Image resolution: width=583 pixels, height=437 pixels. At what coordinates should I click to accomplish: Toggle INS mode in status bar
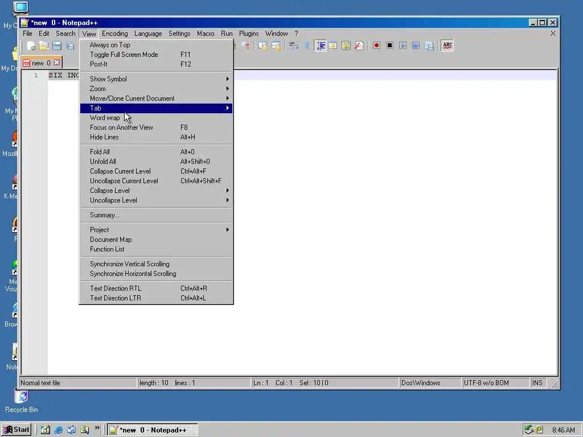[537, 383]
